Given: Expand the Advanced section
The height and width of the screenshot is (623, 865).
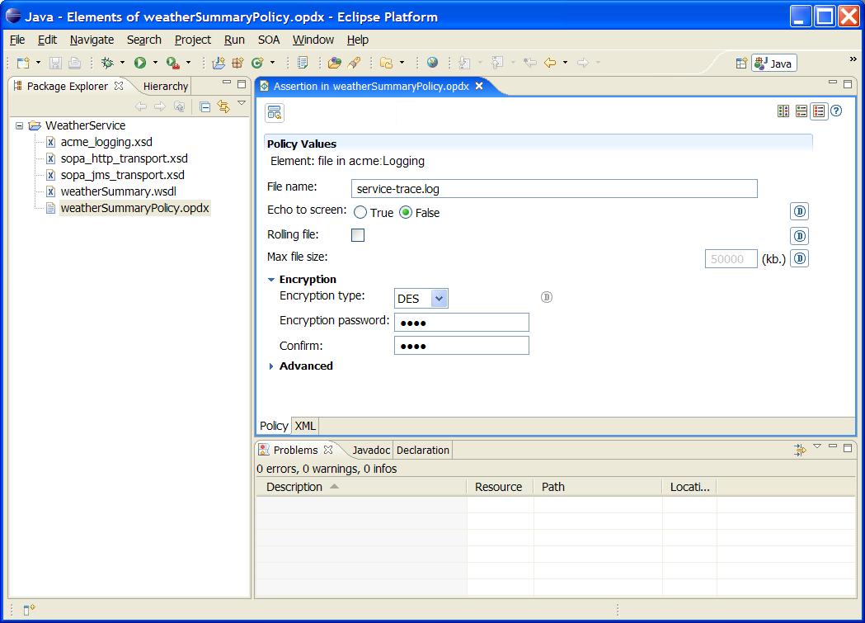Looking at the screenshot, I should tap(270, 366).
